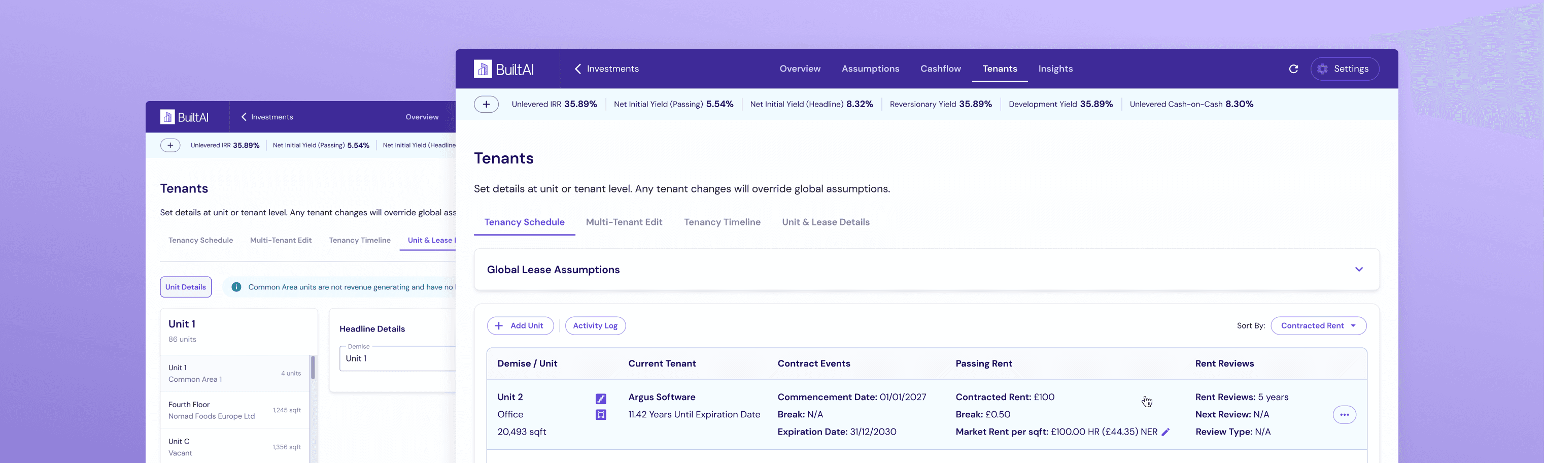
Task: Select the Tenants tab
Action: pos(999,69)
